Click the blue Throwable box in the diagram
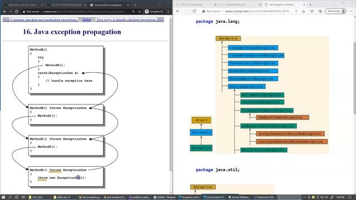This screenshot has height=200, width=356. pyautogui.click(x=201, y=132)
